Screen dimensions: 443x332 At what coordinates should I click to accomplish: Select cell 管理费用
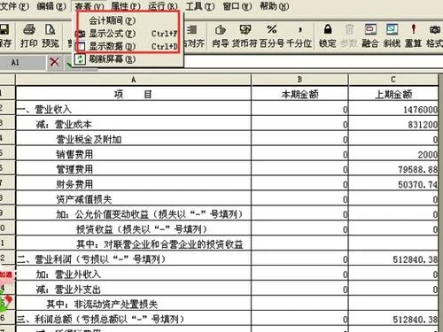click(x=134, y=169)
